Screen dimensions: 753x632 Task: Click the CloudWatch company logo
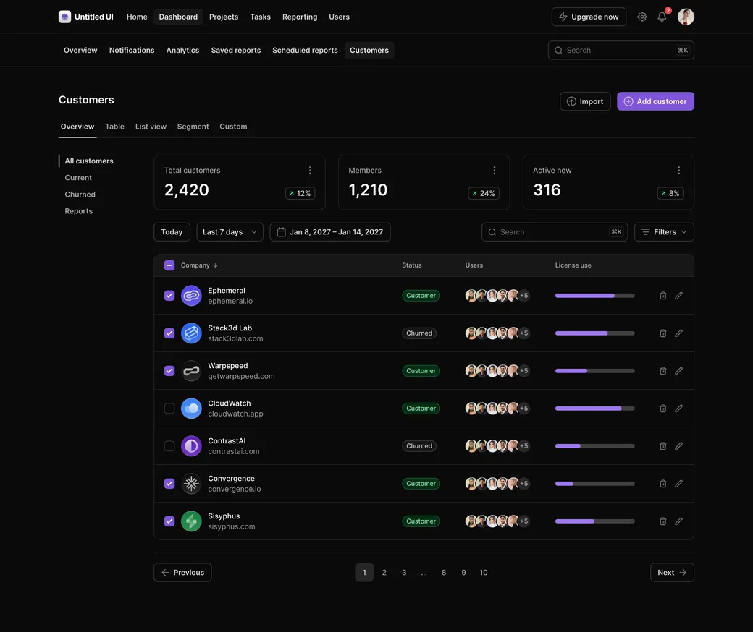point(191,409)
